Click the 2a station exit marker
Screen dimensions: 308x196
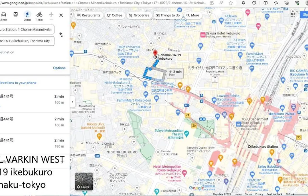click(188, 115)
